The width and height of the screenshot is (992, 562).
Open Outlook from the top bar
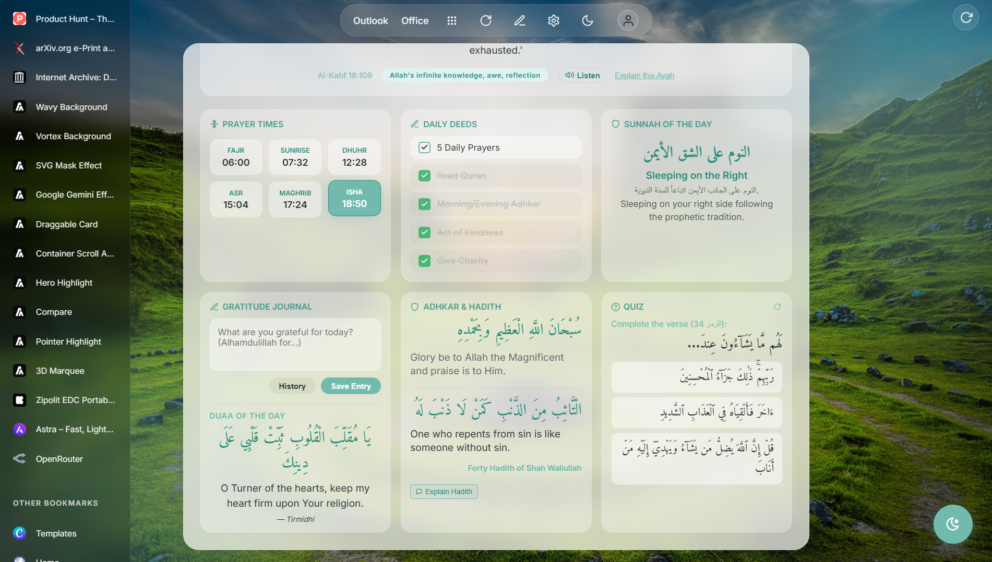coord(370,20)
